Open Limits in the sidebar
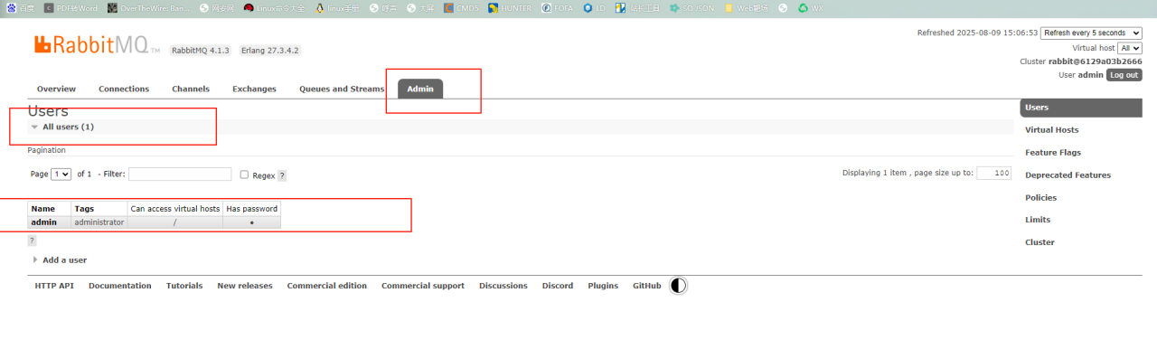This screenshot has width=1157, height=349. coord(1038,220)
